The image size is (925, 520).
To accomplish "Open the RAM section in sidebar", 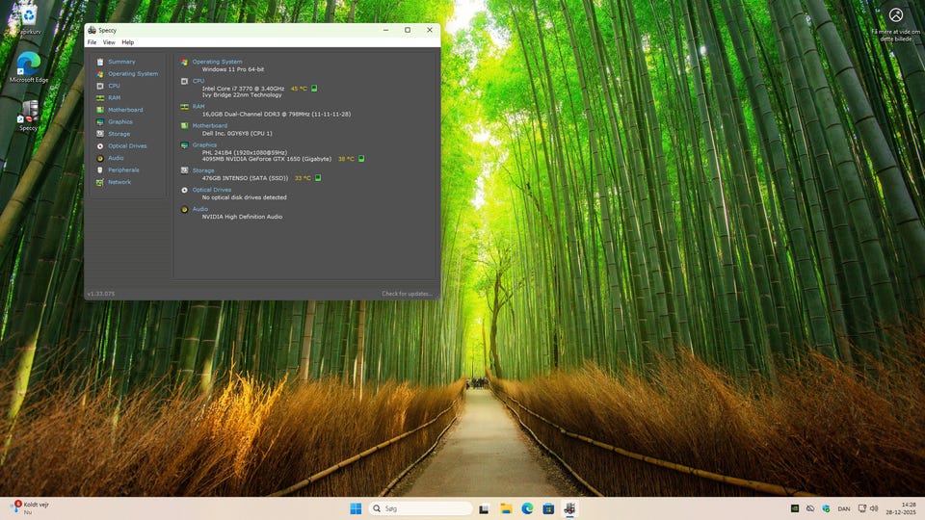I will point(114,98).
